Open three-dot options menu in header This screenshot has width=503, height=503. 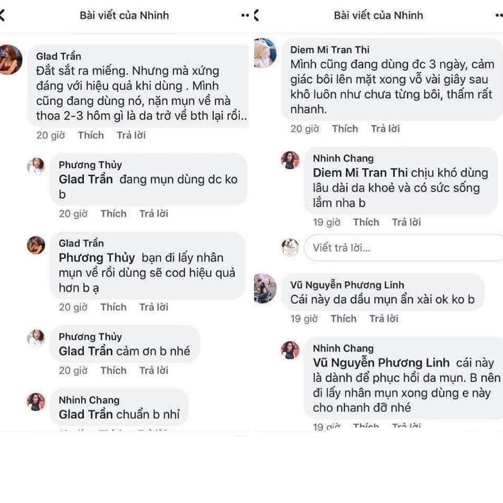coord(242,14)
